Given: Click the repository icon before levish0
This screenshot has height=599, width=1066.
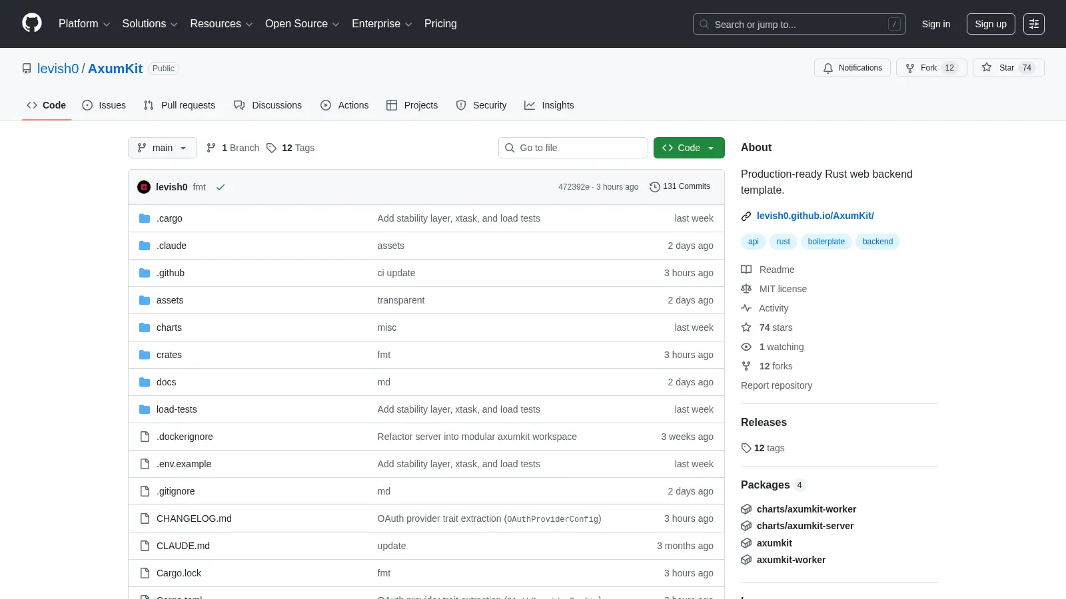Looking at the screenshot, I should pyautogui.click(x=27, y=69).
